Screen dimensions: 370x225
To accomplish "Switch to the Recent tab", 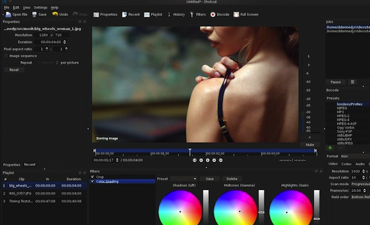I will point(30,165).
